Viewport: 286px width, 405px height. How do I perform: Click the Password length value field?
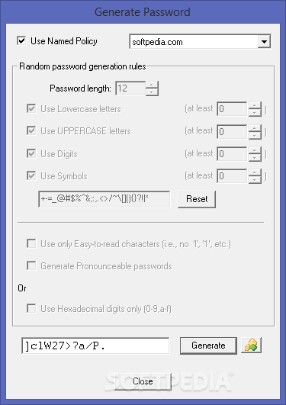coord(130,88)
